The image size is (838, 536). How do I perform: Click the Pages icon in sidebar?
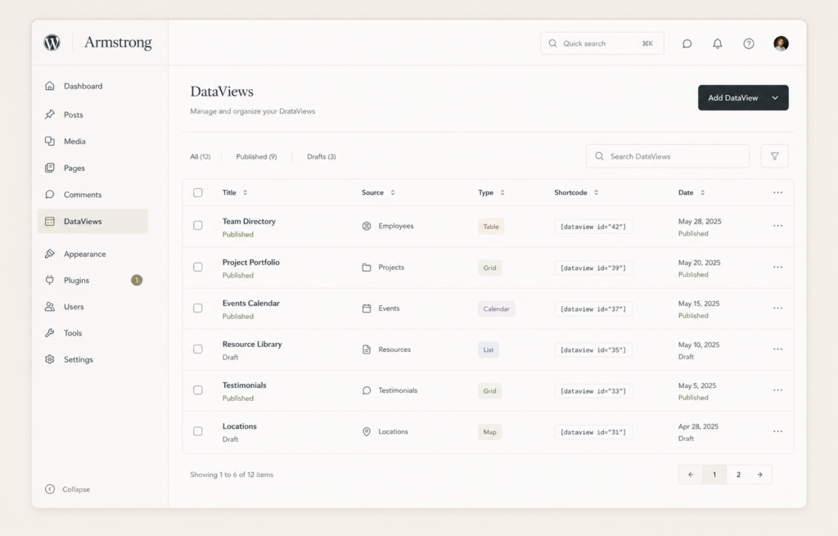tap(50, 168)
